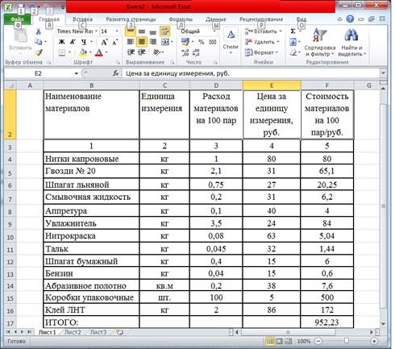Image resolution: width=395 pixels, height=349 pixels.
Task: Switch to the Рецензирование tab
Action: pos(261,19)
